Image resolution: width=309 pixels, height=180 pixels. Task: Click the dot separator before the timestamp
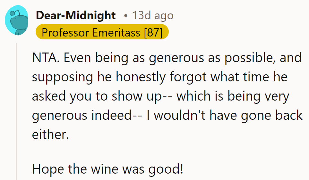click(x=125, y=15)
